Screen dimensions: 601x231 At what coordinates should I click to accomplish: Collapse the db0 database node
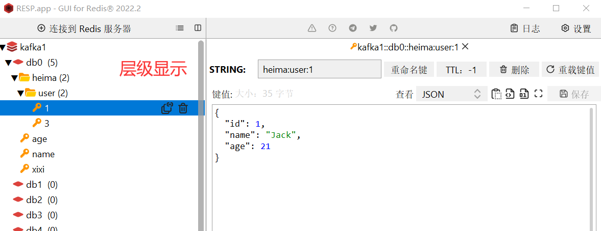coord(8,63)
